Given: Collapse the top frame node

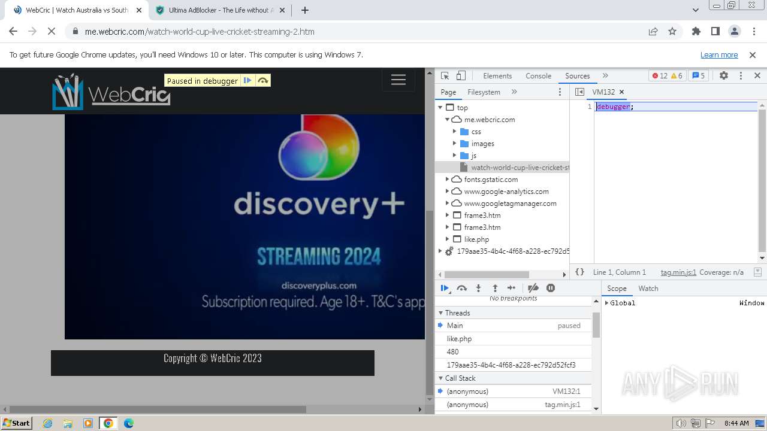Looking at the screenshot, I should tap(440, 108).
